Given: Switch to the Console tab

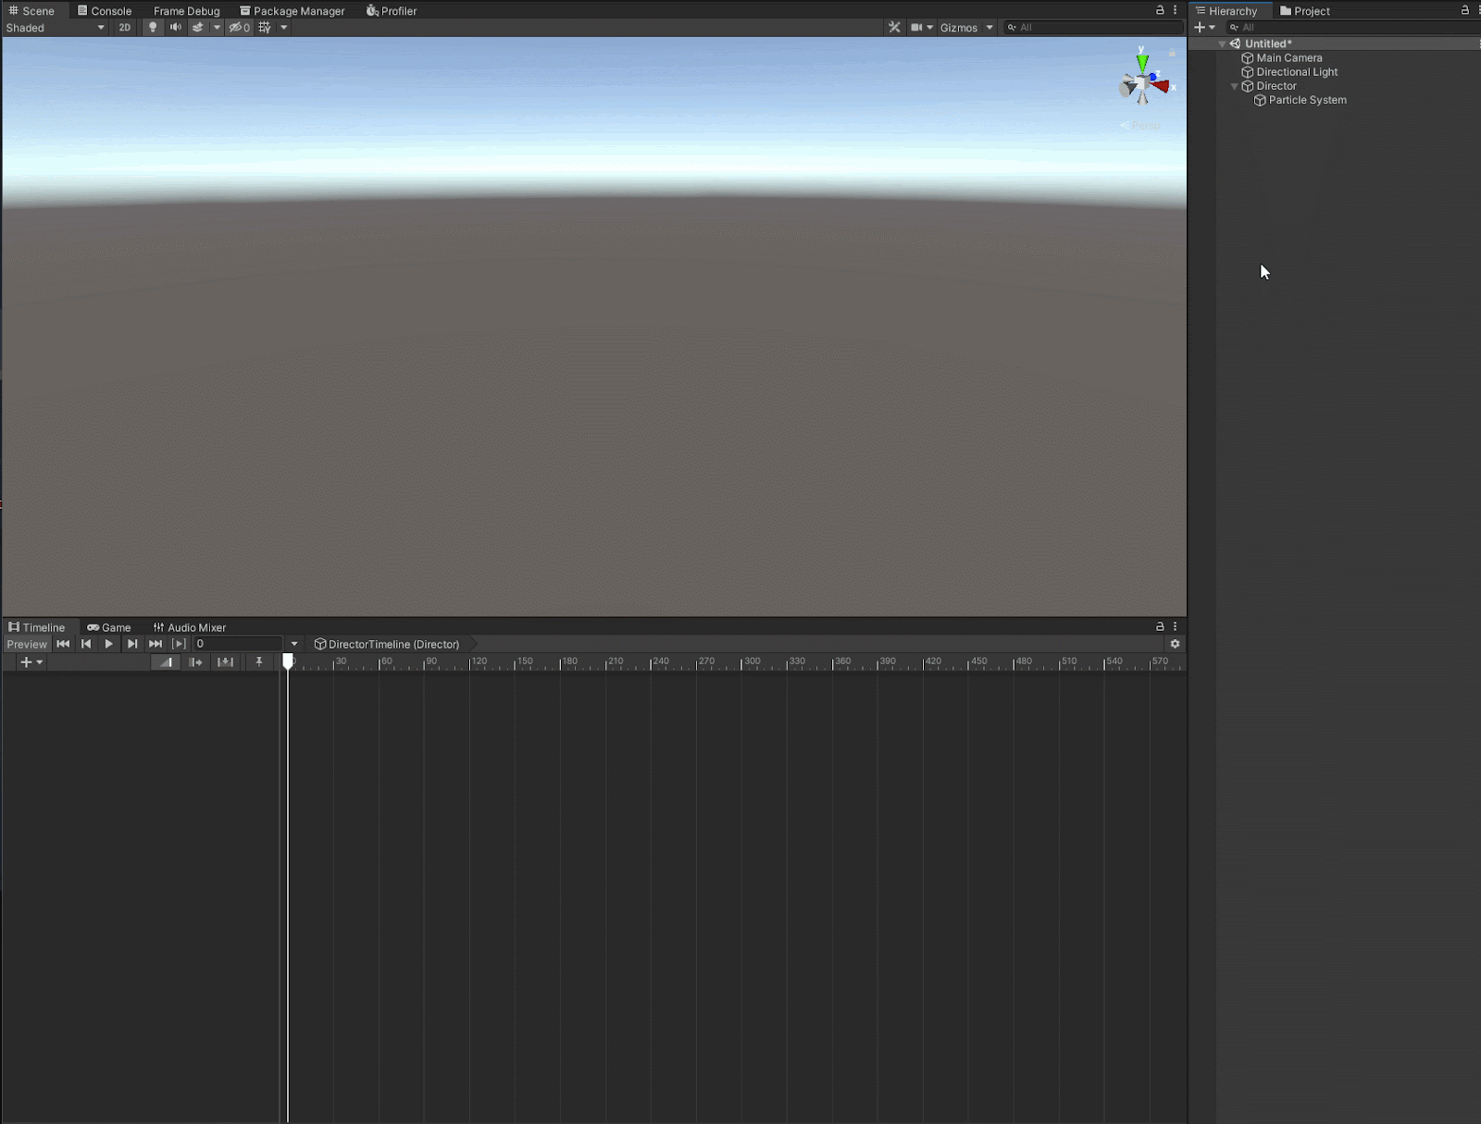Looking at the screenshot, I should [x=105, y=11].
